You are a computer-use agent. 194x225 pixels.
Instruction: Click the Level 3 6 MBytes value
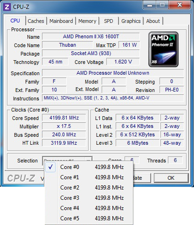tap(138, 143)
